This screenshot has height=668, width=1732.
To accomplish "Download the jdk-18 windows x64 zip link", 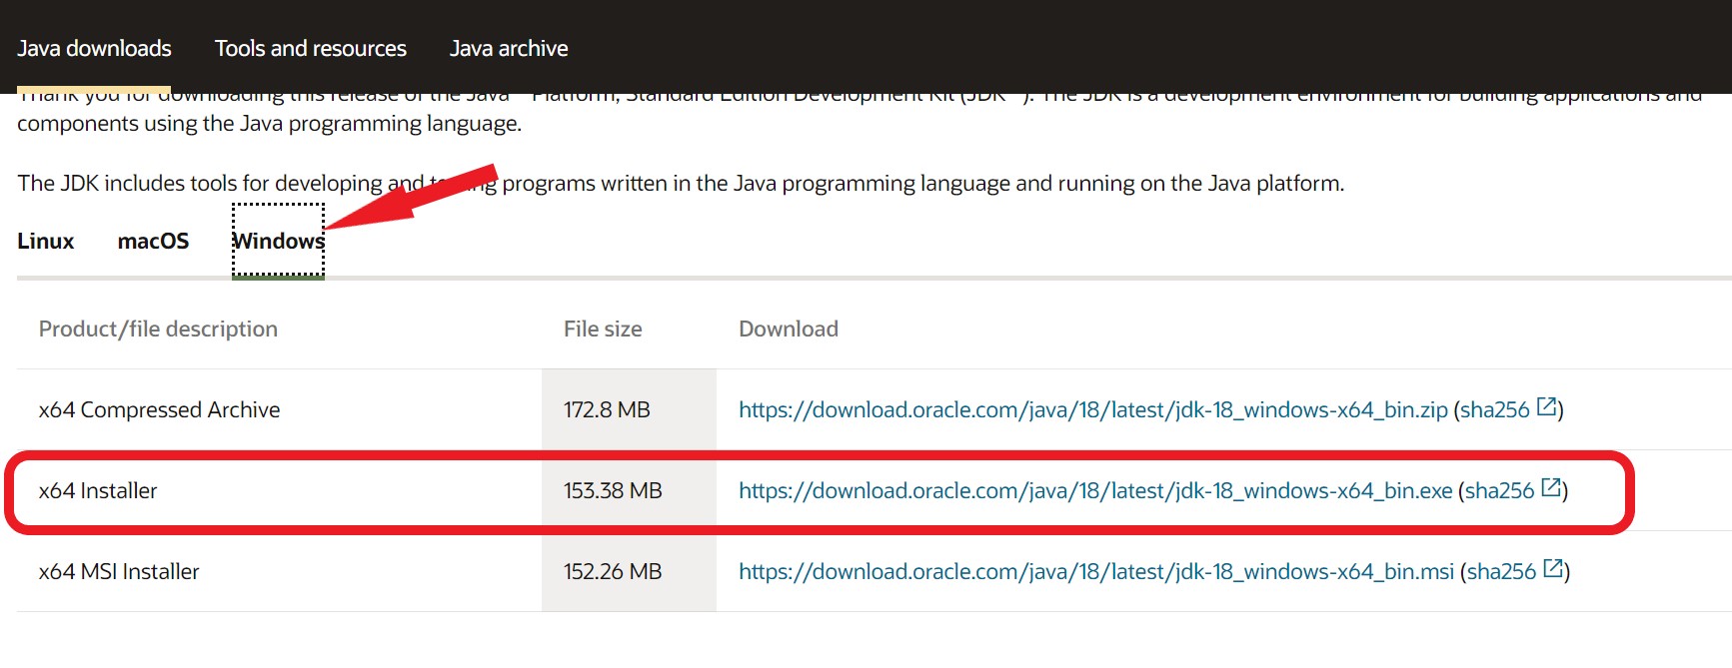I will coord(1092,409).
